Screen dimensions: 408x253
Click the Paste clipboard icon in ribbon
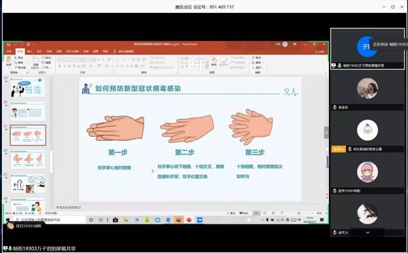(9, 61)
